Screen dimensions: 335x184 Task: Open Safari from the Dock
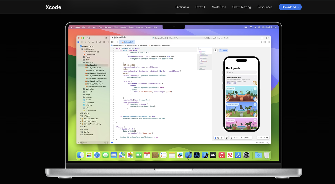[97, 155]
